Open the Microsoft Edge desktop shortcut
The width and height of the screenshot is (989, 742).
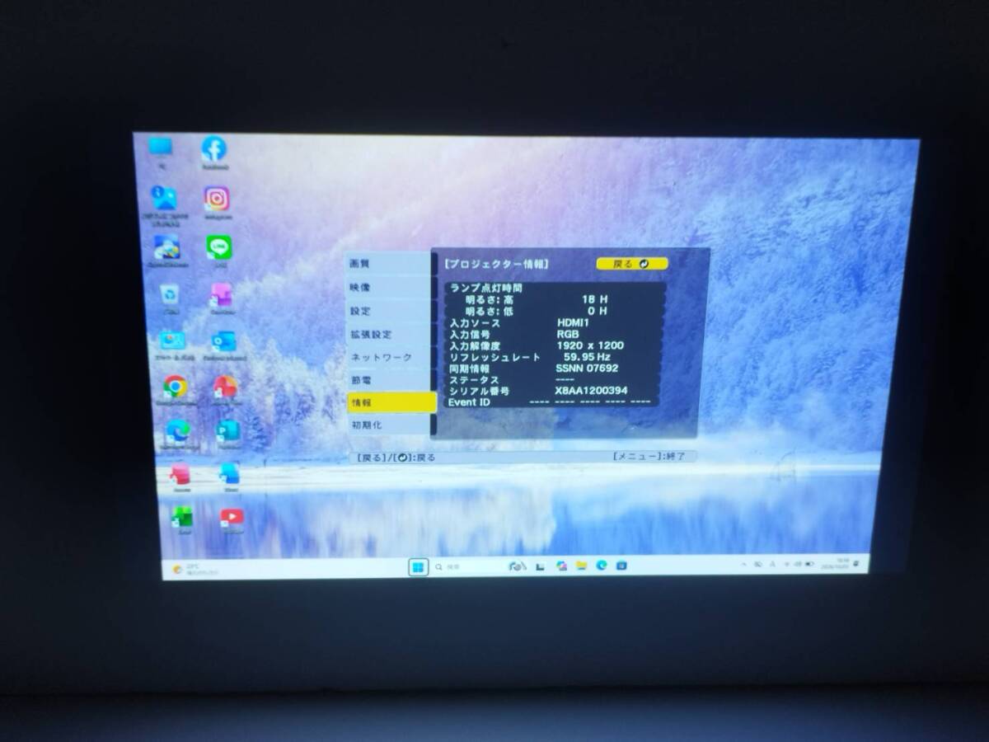tap(177, 430)
